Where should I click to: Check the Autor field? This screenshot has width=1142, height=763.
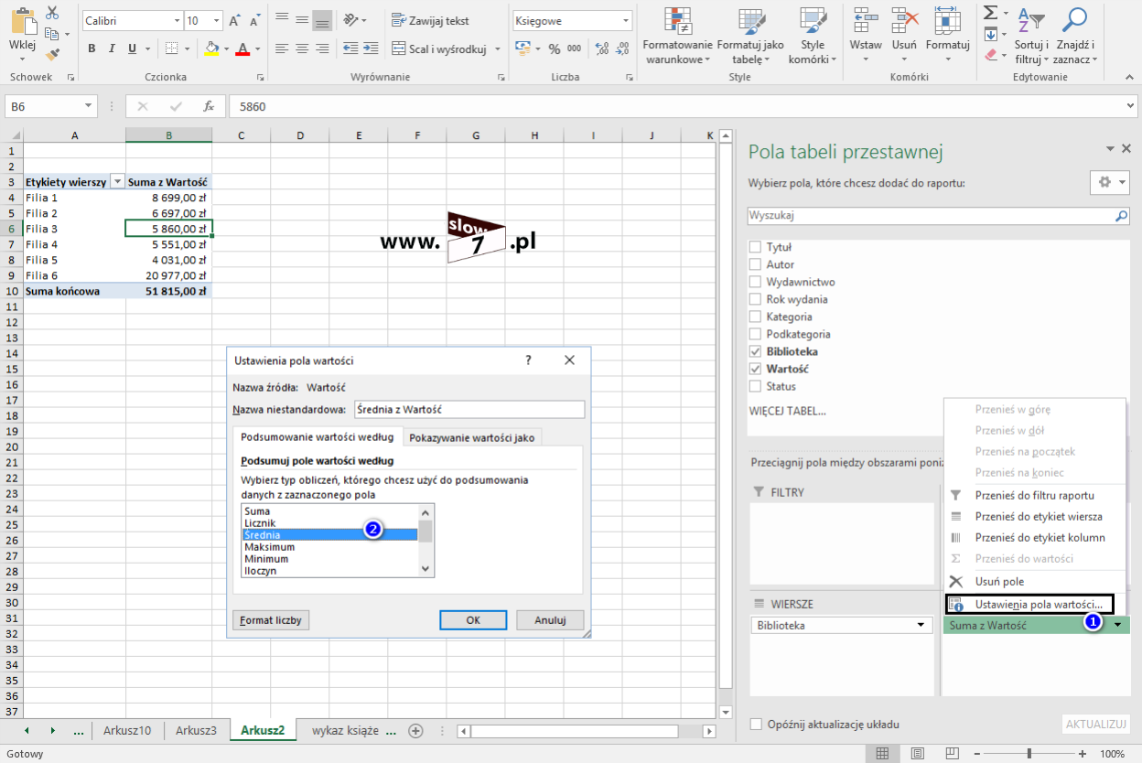coord(755,264)
